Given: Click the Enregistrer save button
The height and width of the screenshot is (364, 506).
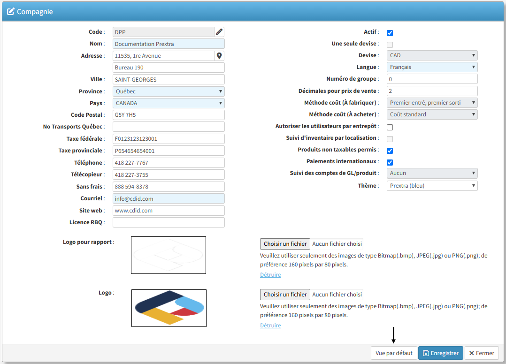Looking at the screenshot, I should tap(440, 353).
